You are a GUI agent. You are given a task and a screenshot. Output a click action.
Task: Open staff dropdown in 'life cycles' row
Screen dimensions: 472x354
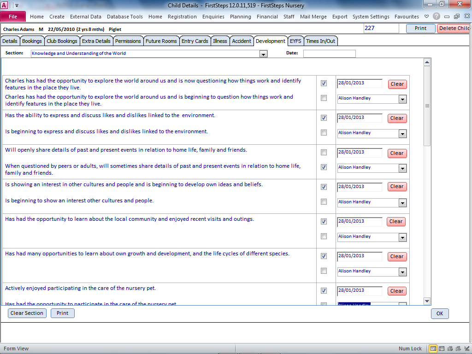coord(403,272)
